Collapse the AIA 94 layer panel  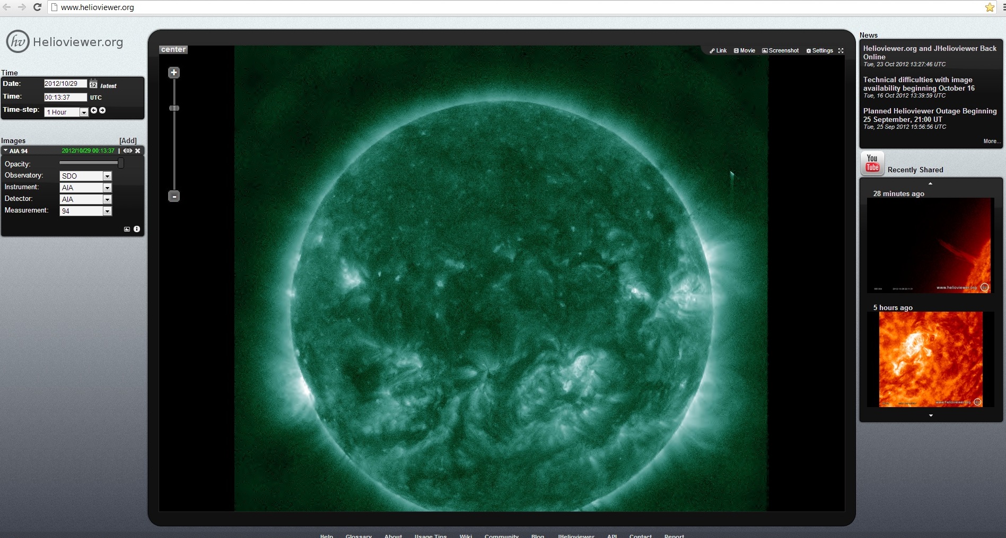tap(6, 151)
